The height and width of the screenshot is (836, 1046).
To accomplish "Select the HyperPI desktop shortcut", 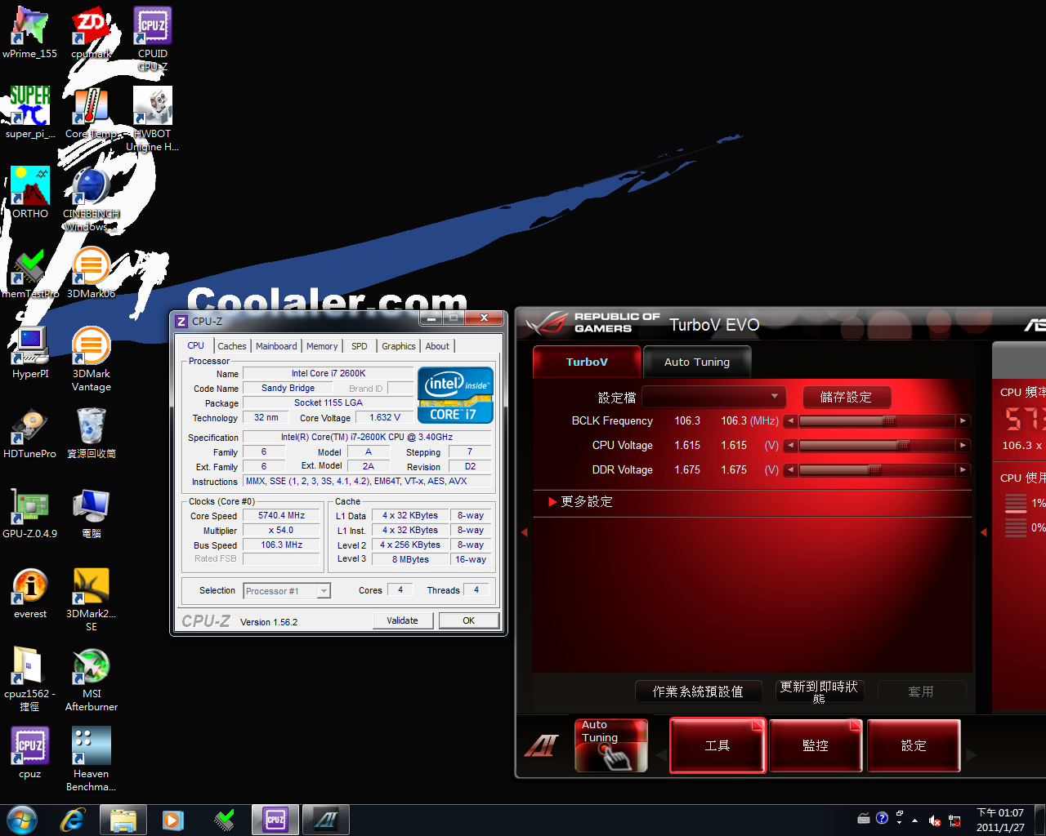I will click(30, 353).
